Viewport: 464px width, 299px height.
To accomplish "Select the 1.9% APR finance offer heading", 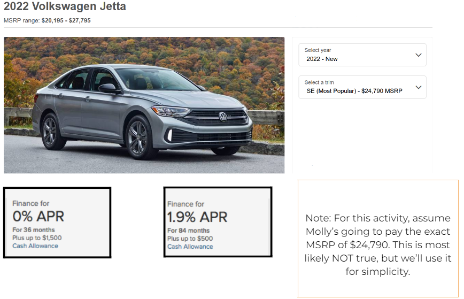I will [x=197, y=217].
